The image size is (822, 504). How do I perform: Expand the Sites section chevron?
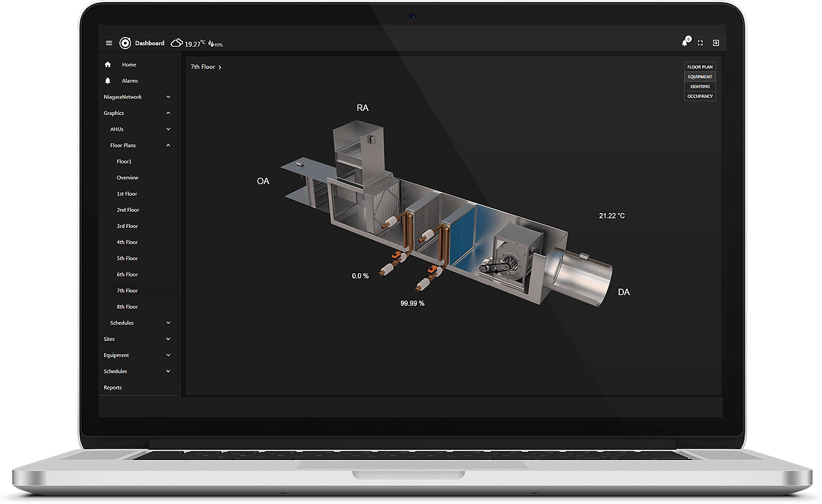pyautogui.click(x=169, y=339)
